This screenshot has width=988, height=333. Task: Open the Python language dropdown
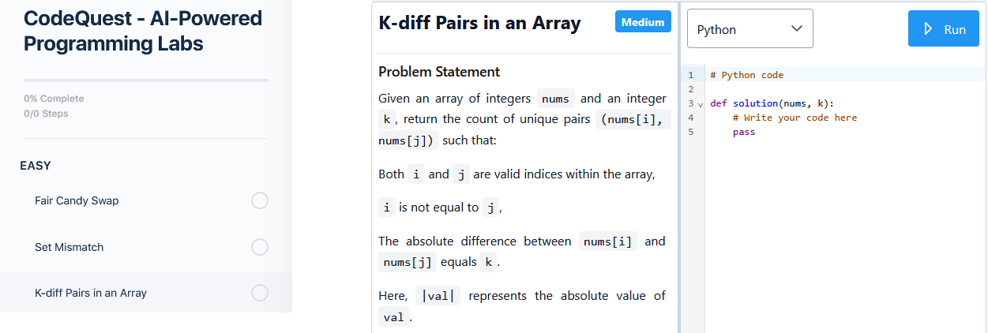749,29
